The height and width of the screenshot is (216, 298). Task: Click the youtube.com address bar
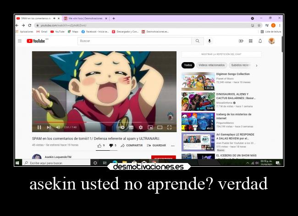(x=143, y=25)
